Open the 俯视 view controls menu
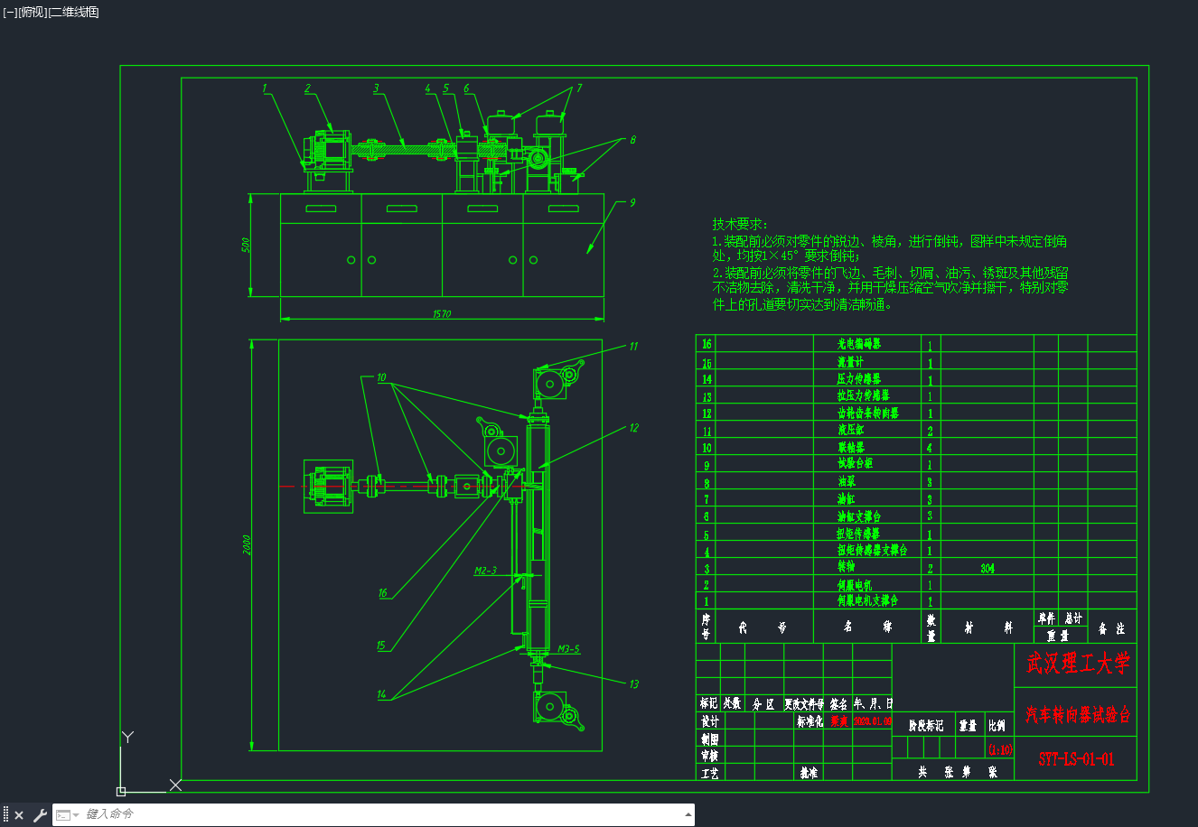 pyautogui.click(x=33, y=12)
